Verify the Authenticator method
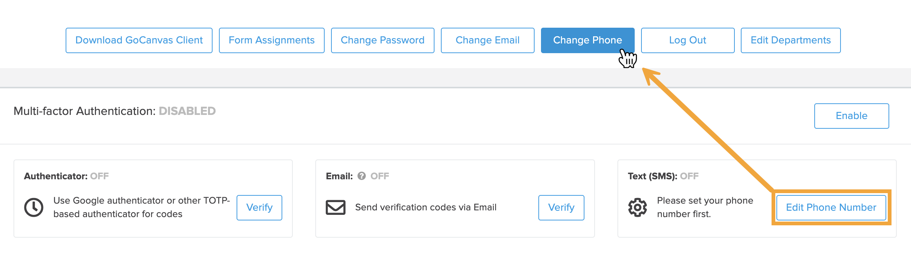The width and height of the screenshot is (911, 262). point(259,208)
